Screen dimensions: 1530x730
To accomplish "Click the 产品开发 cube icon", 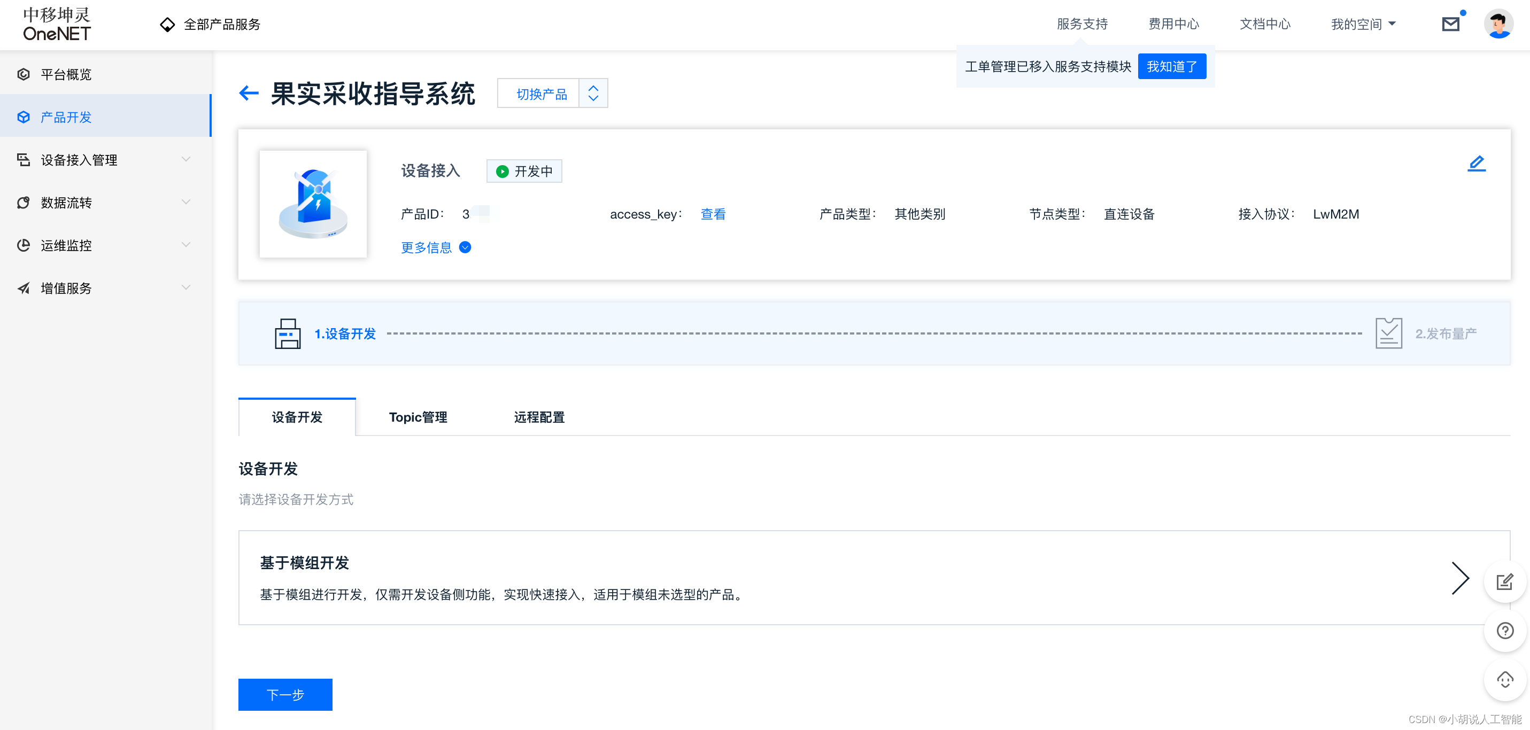I will tap(24, 117).
